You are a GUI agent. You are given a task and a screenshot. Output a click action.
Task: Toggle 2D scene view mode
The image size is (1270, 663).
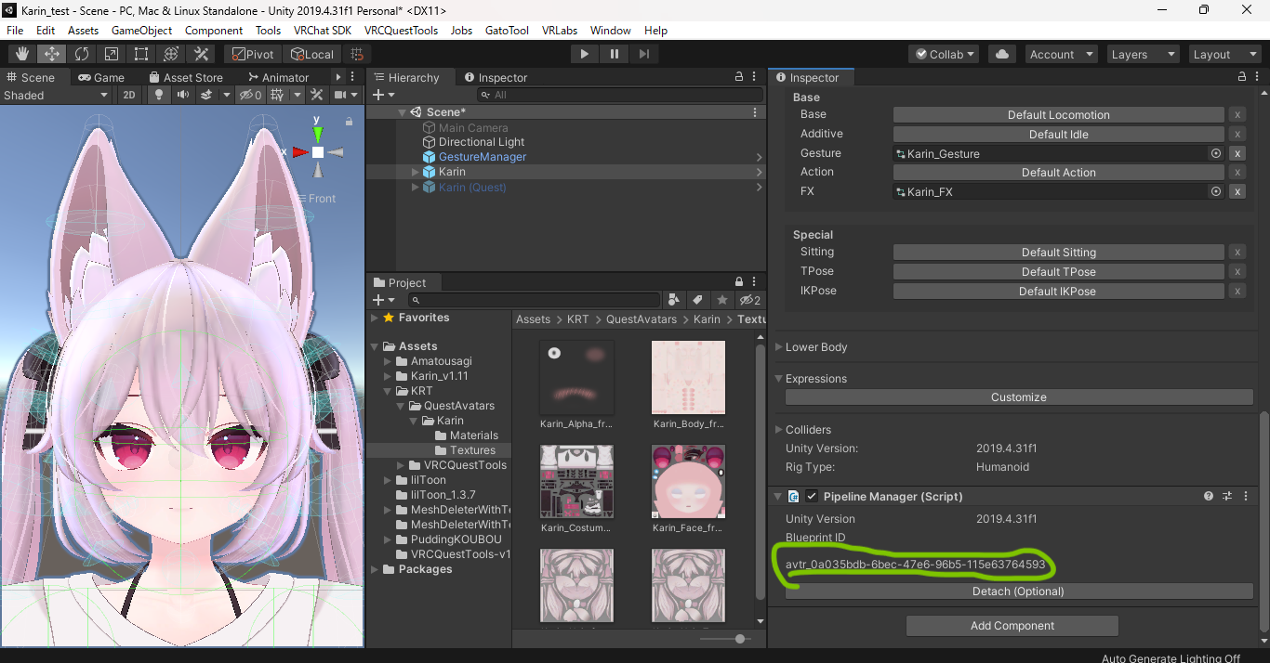(129, 95)
